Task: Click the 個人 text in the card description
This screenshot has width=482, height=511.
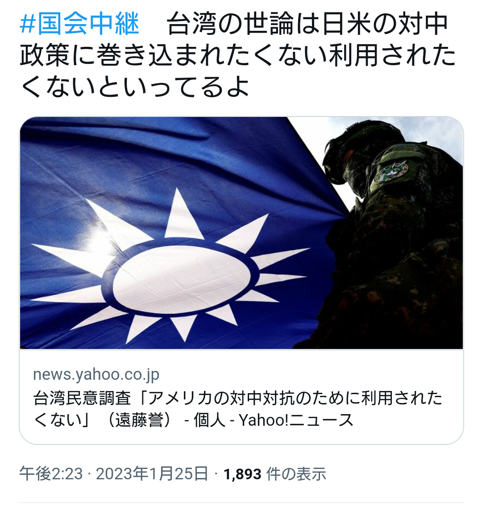Action: [209, 420]
